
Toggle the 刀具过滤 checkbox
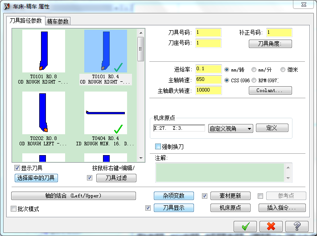(90, 178)
